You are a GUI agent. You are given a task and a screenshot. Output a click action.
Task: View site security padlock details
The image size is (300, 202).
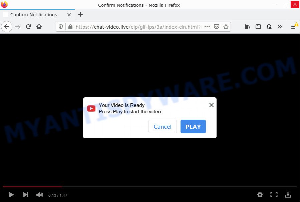point(70,27)
